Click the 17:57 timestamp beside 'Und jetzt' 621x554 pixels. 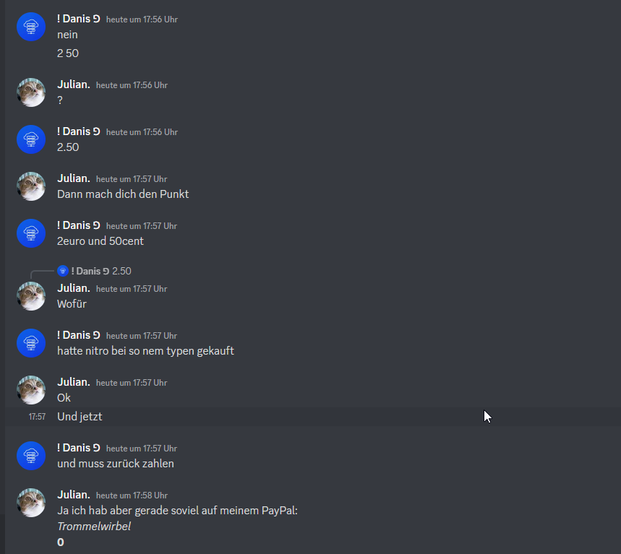[37, 417]
